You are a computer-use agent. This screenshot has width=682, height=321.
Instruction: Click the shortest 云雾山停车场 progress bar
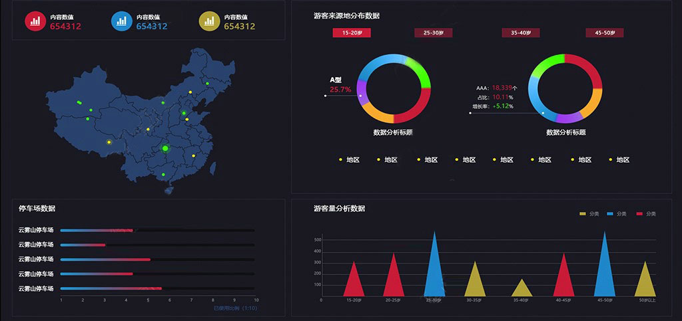click(83, 245)
